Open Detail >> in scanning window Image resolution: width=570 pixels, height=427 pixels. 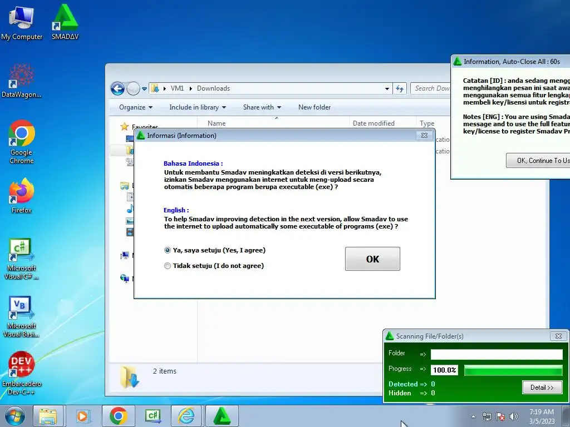(542, 388)
